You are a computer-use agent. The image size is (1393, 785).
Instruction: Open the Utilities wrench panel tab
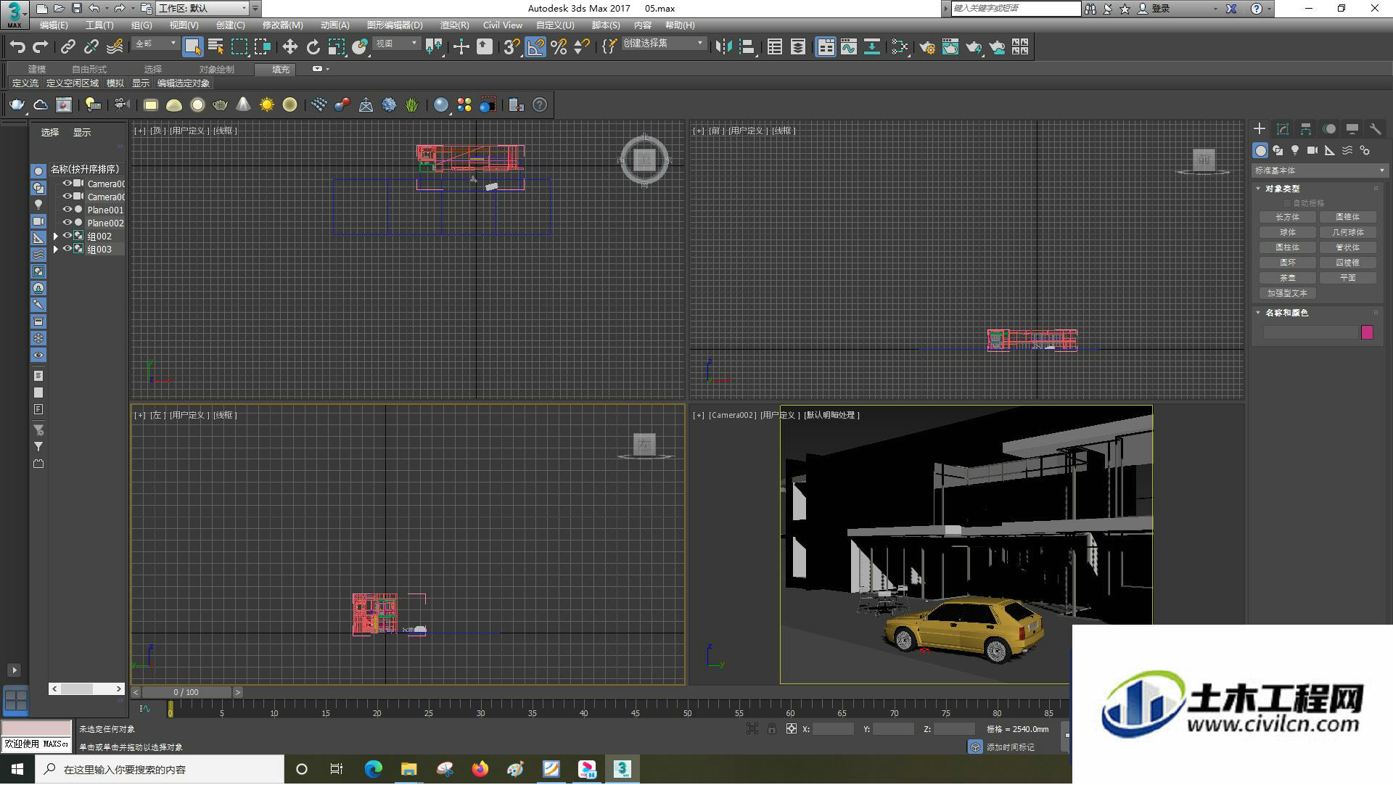(x=1375, y=129)
